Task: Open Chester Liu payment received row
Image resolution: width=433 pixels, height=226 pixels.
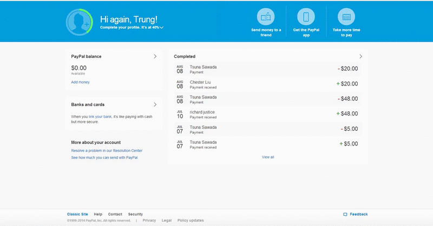Action: coord(267,84)
